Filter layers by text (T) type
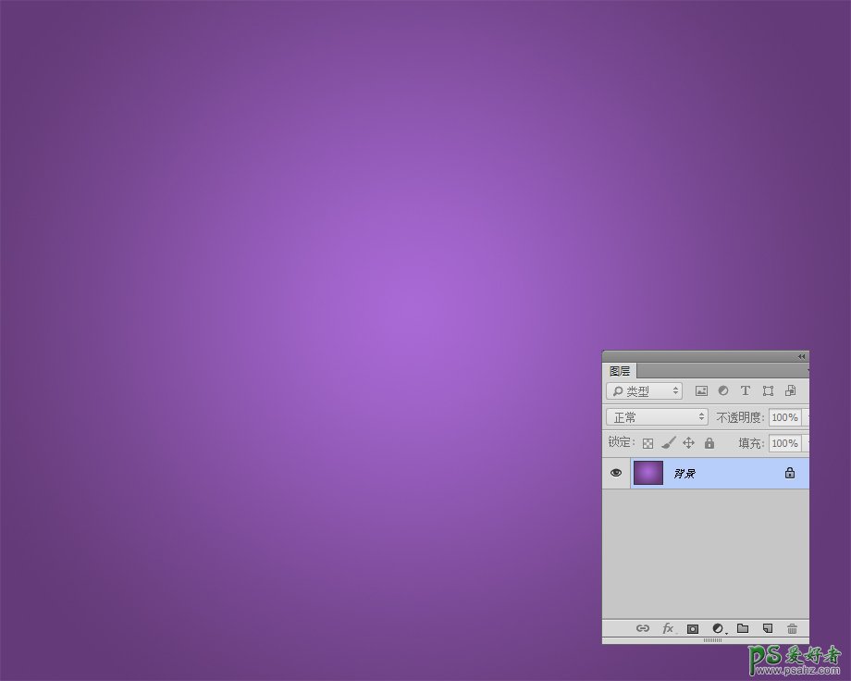The image size is (851, 681). pyautogui.click(x=746, y=391)
